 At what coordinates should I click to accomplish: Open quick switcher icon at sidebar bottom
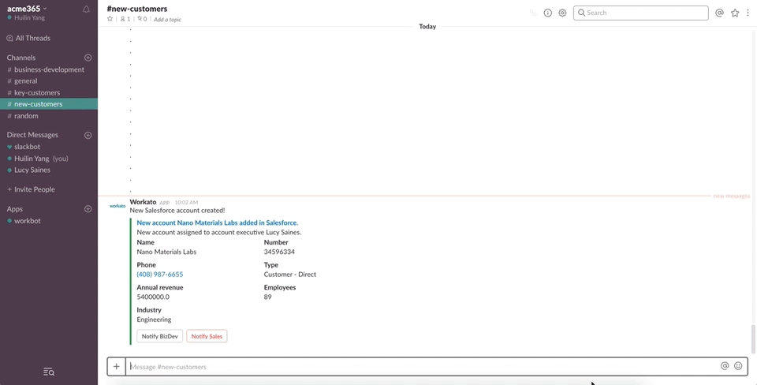[49, 372]
